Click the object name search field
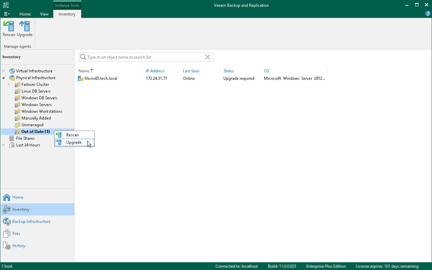 145,57
